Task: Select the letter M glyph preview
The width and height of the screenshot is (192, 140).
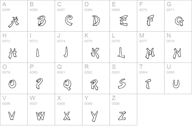Action: pos(150,54)
